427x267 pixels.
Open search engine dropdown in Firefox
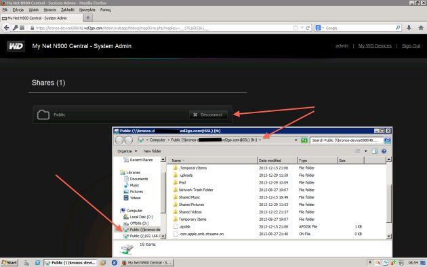pyautogui.click(x=323, y=28)
